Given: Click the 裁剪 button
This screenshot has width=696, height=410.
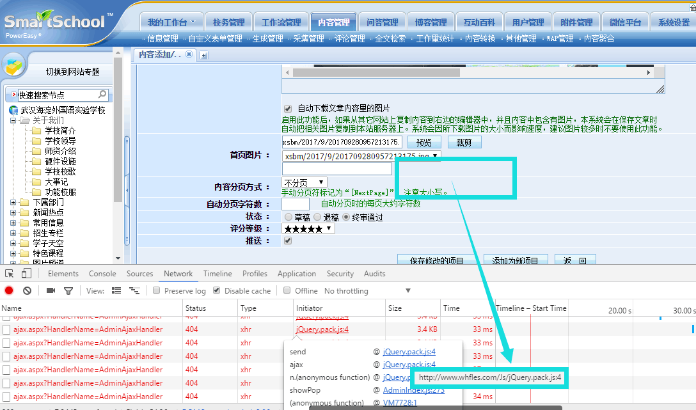Looking at the screenshot, I should 464,143.
